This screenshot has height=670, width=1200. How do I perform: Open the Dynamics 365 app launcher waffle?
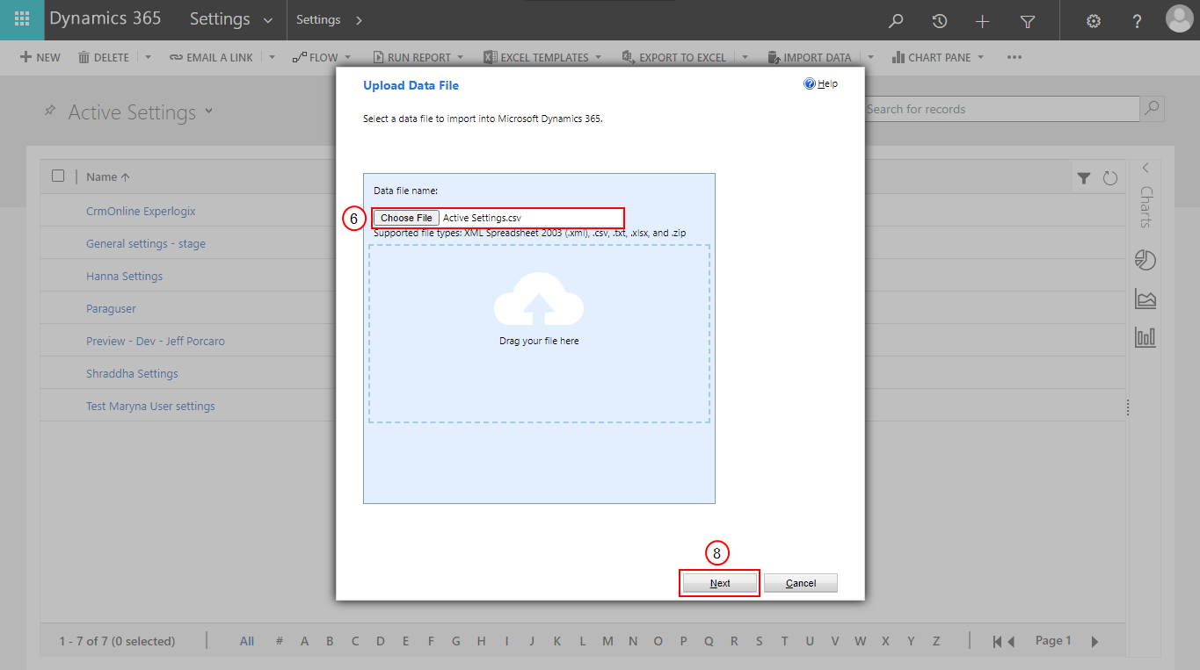[21, 19]
